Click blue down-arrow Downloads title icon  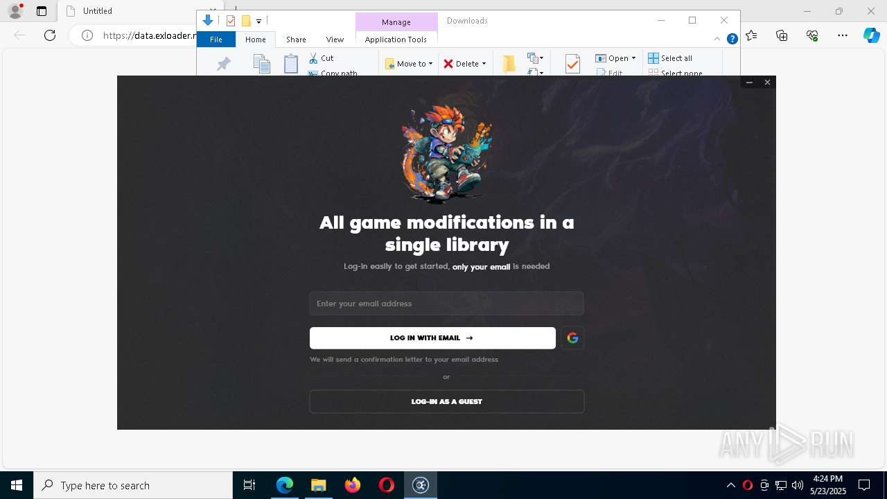(x=208, y=21)
